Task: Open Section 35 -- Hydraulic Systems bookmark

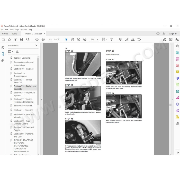Action: coord(24,94)
